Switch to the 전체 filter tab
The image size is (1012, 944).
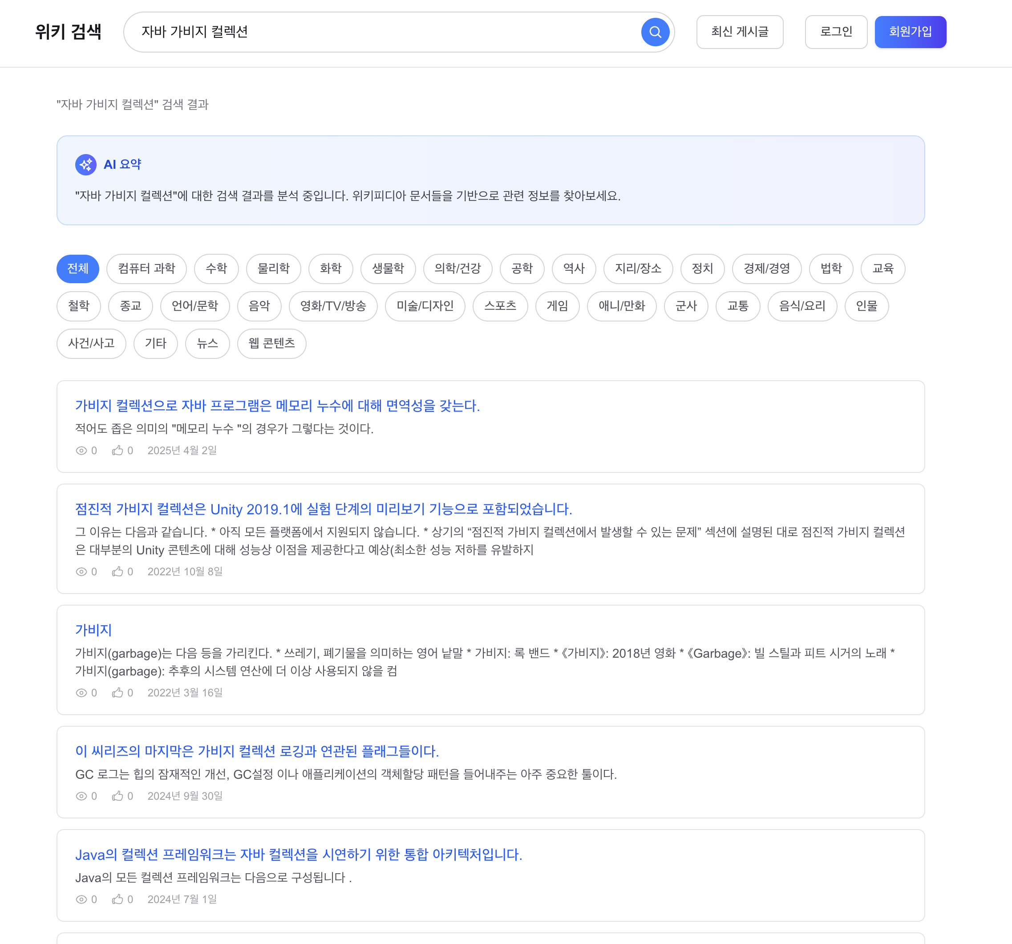pyautogui.click(x=77, y=269)
